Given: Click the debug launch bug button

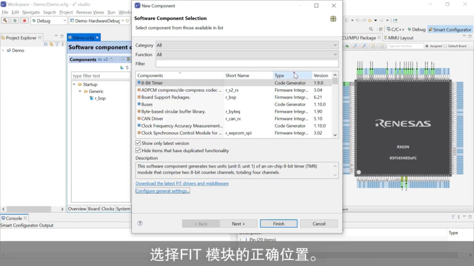Looking at the screenshot, I should coord(15,21).
